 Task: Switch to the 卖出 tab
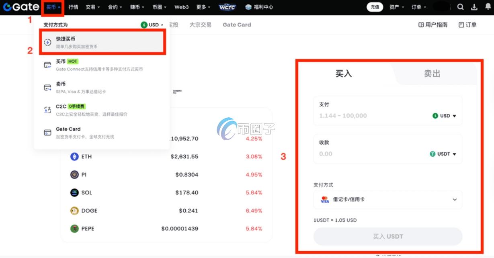click(x=433, y=74)
